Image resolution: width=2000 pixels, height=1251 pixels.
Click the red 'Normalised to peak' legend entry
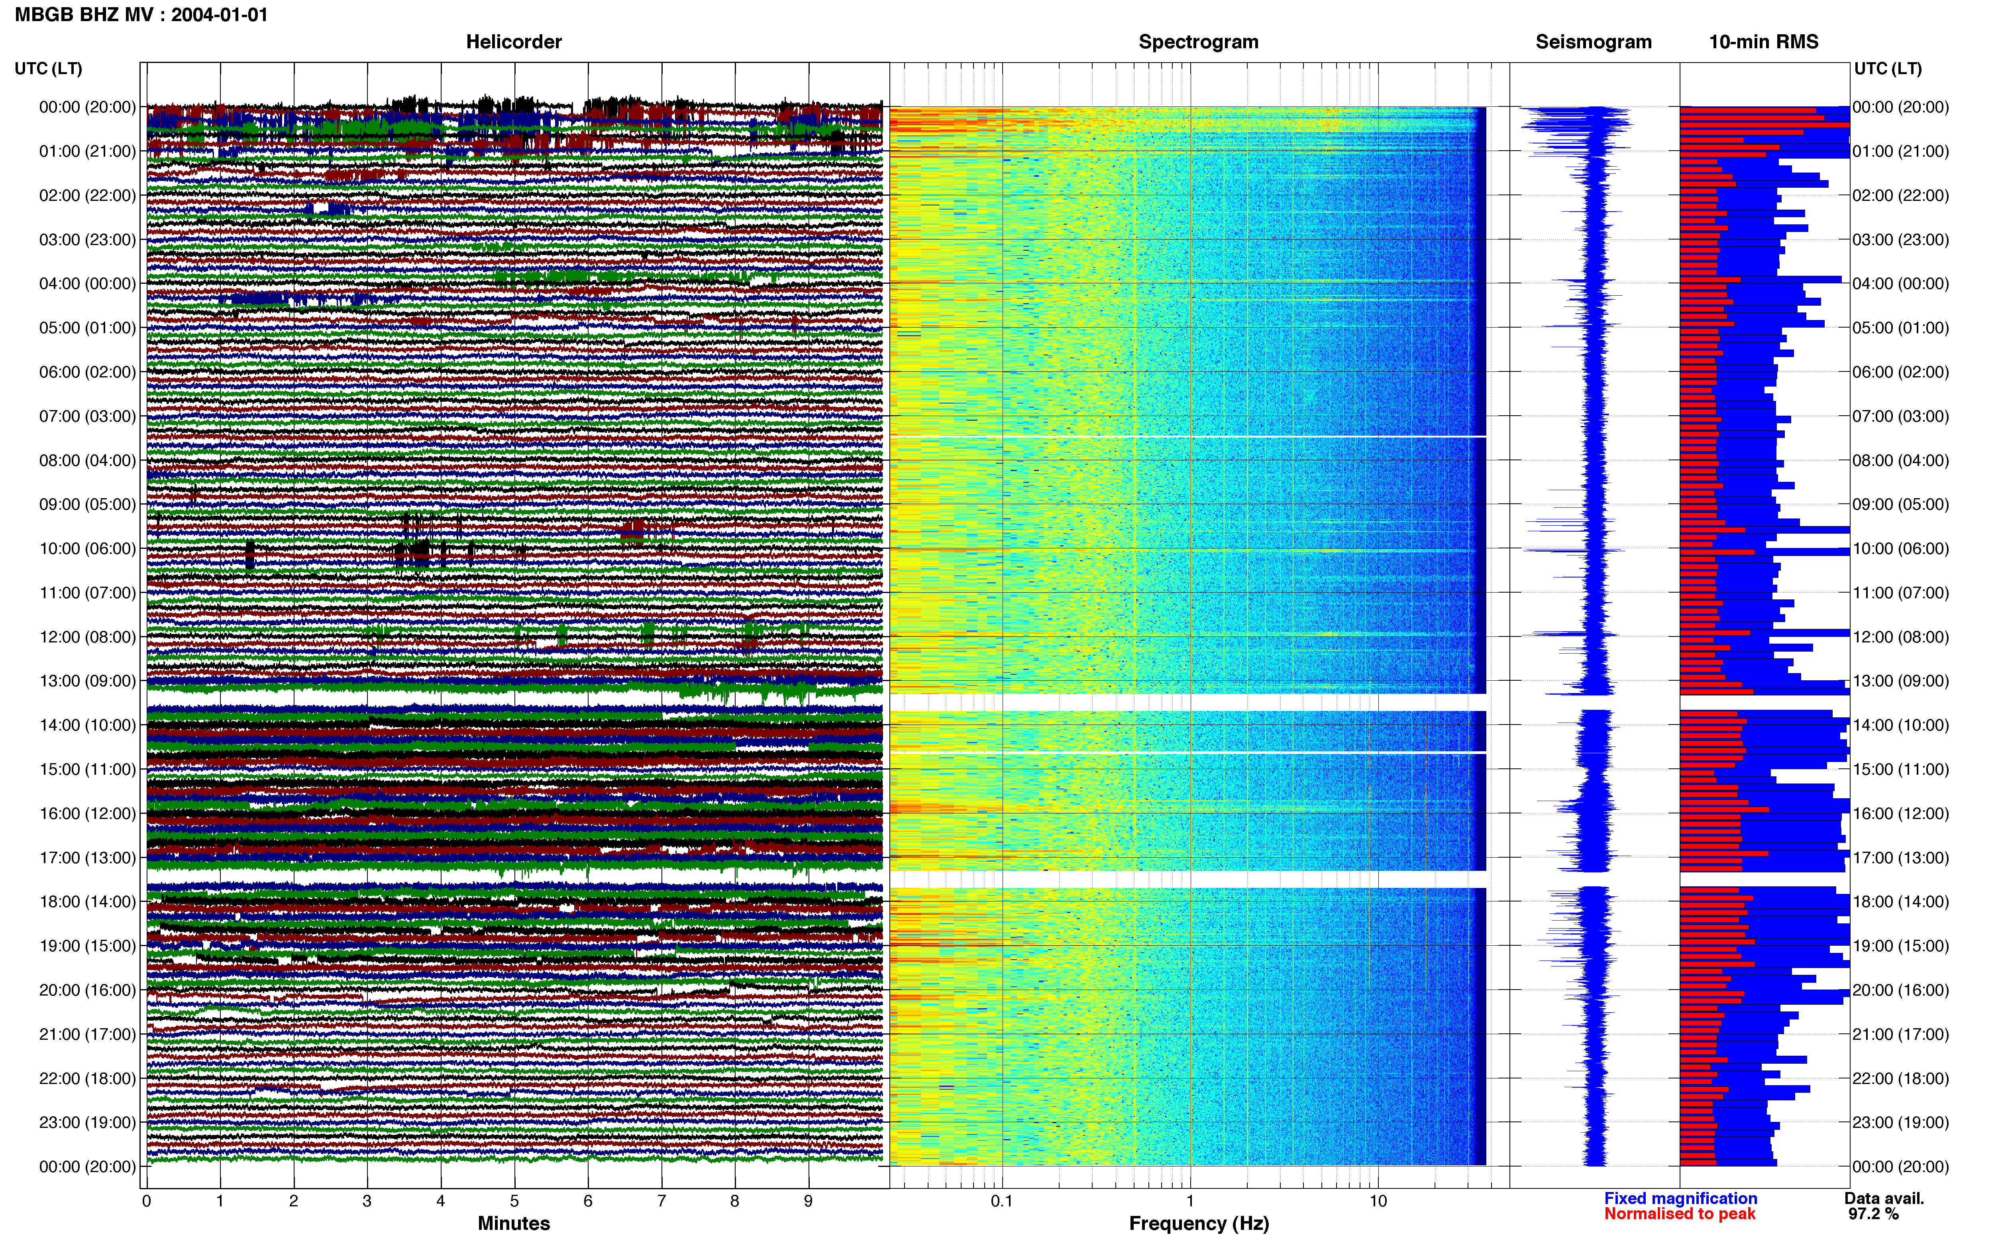pyautogui.click(x=1679, y=1214)
